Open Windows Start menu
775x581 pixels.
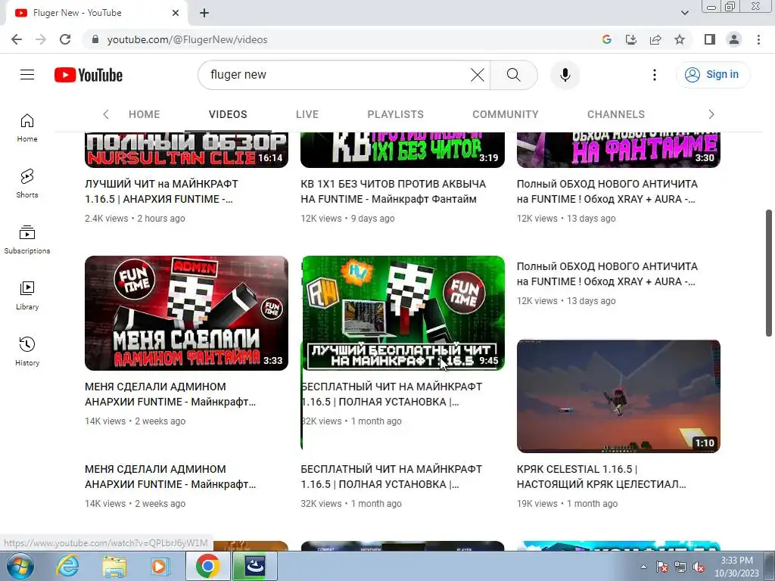click(20, 566)
